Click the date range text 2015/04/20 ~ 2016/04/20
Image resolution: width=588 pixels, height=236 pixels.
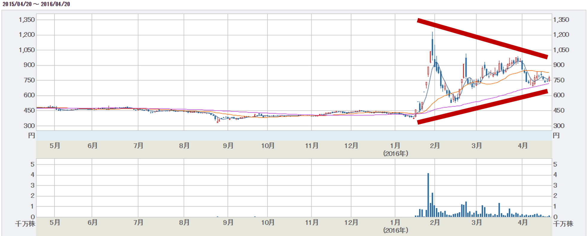click(36, 4)
